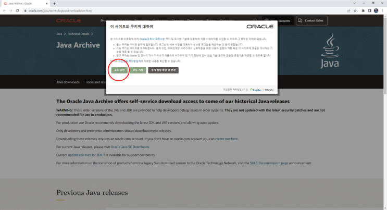Go to the Oracle logo in the site header
The height and width of the screenshot is (210, 387).
[68, 20]
